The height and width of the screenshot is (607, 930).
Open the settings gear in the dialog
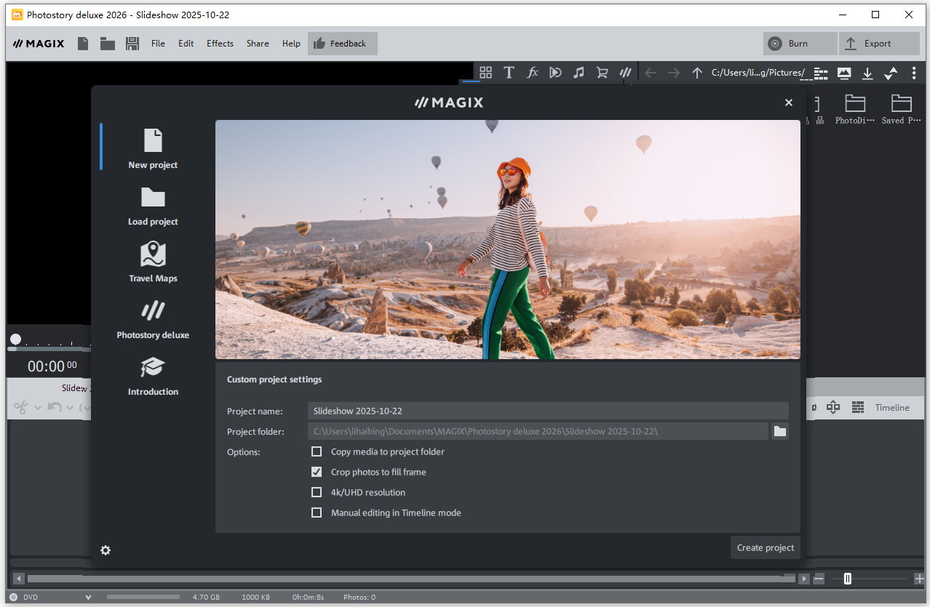tap(106, 550)
